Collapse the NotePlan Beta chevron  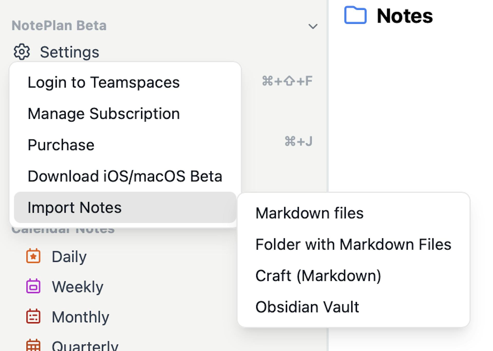(312, 26)
